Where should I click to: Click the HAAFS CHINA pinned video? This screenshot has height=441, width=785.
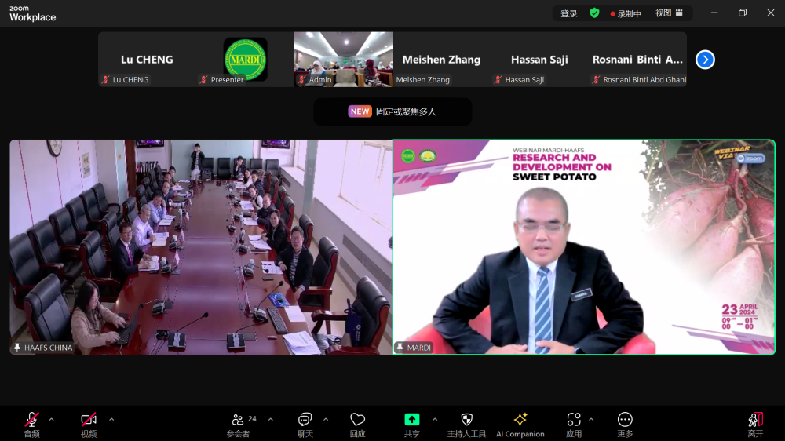(x=201, y=247)
